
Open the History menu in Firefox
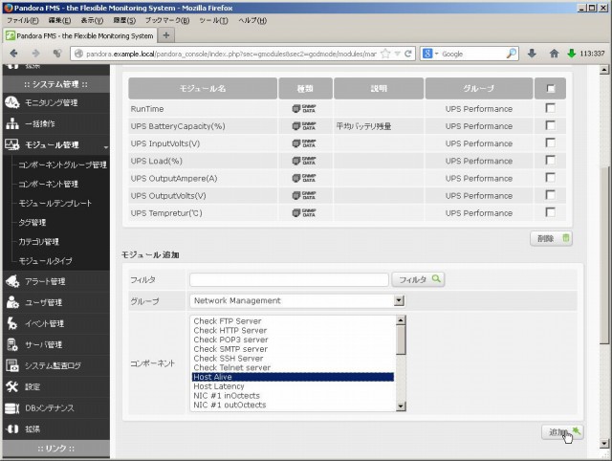click(124, 20)
